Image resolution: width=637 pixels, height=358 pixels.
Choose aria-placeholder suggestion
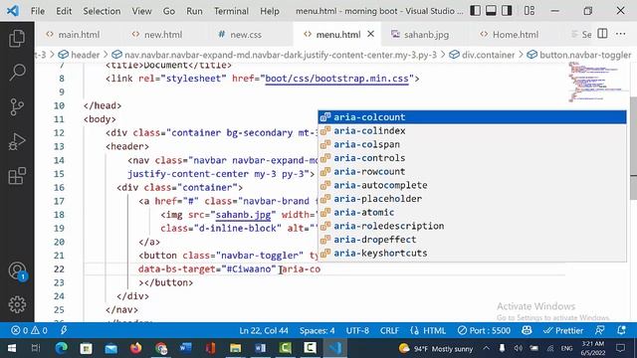point(472,199)
